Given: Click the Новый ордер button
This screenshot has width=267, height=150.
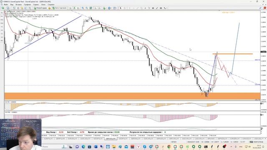Looking at the screenshot, I should click(40, 8).
